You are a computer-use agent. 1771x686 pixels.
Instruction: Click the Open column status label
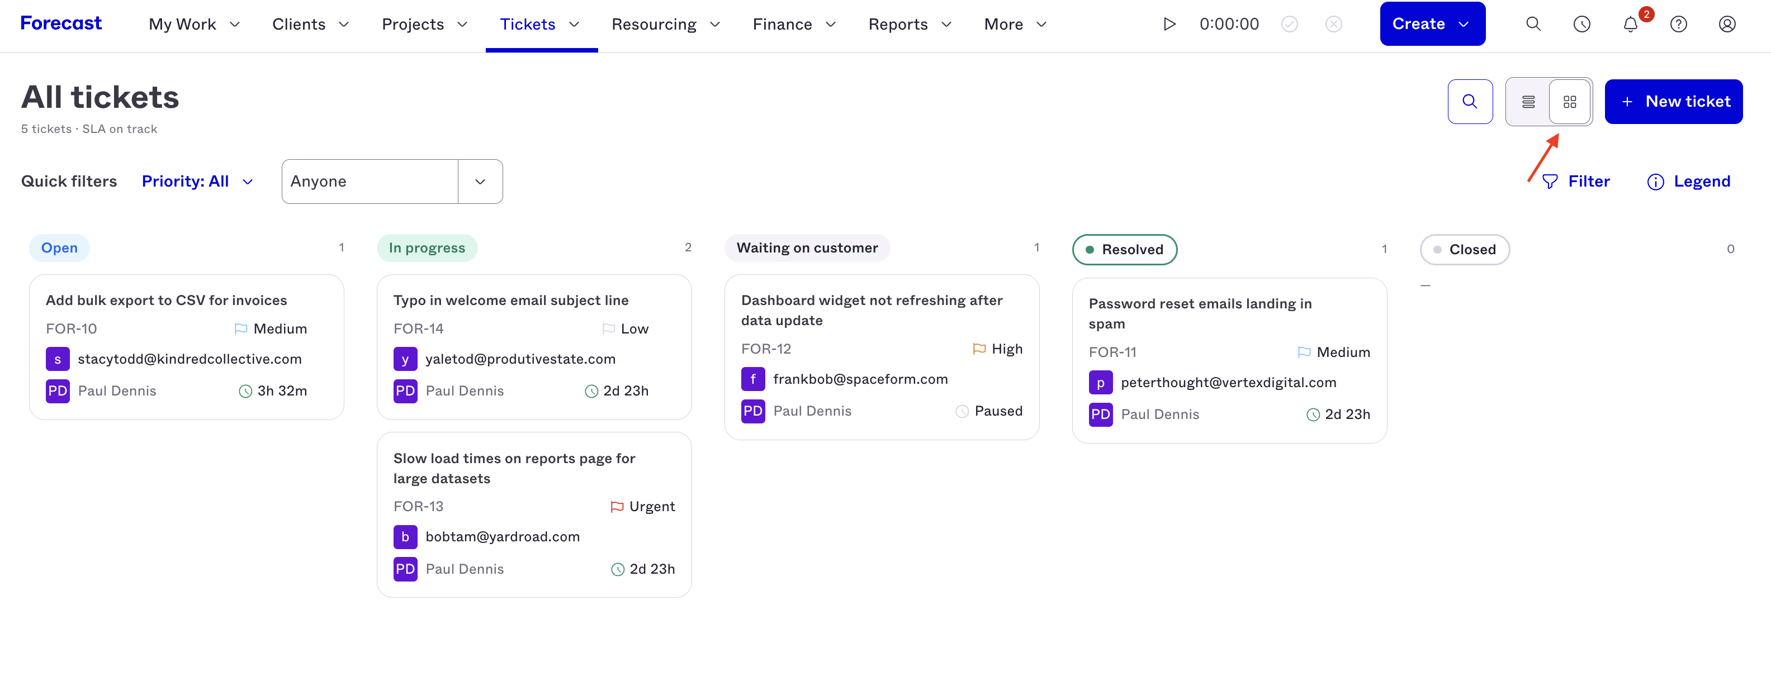tap(59, 248)
